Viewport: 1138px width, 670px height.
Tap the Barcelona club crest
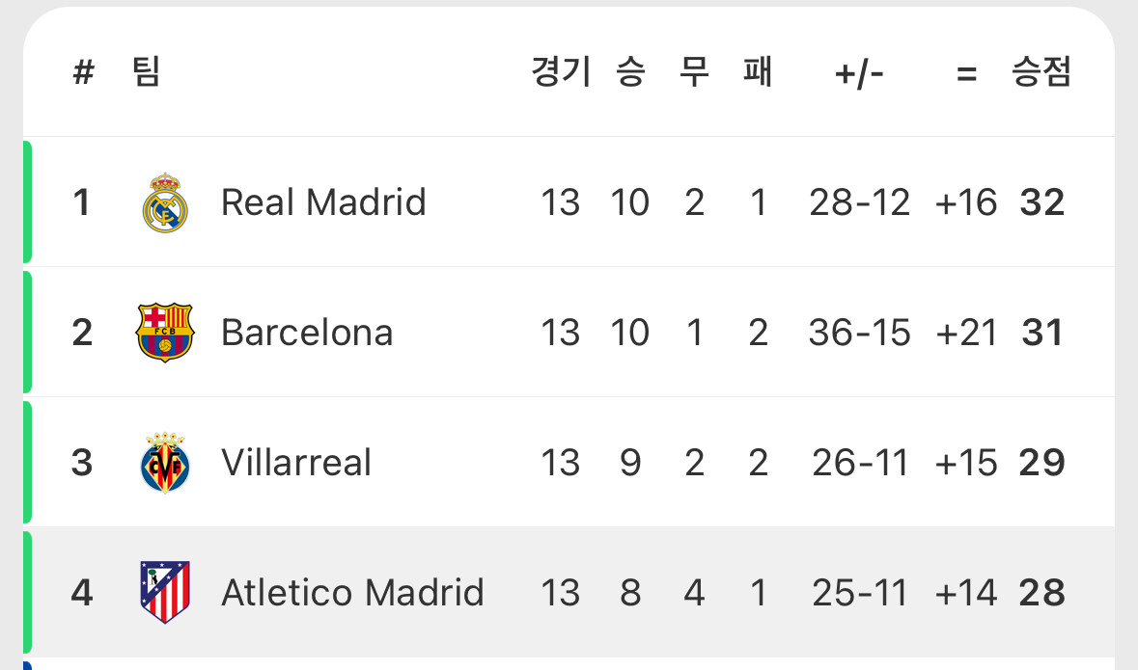coord(165,332)
